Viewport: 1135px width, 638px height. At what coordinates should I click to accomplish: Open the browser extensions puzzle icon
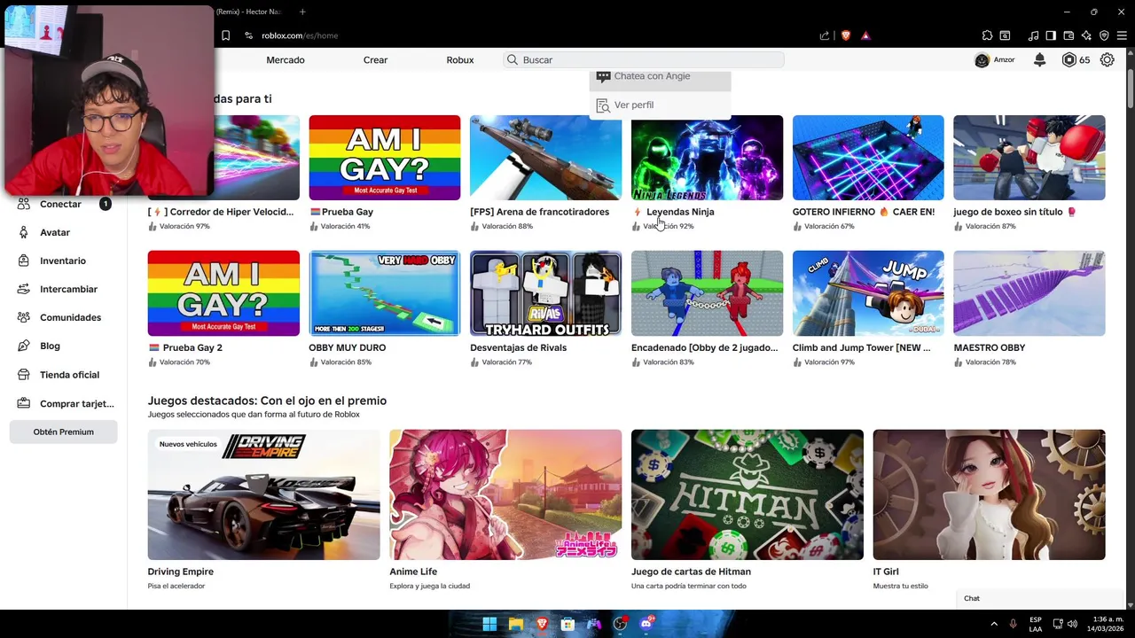(x=987, y=35)
